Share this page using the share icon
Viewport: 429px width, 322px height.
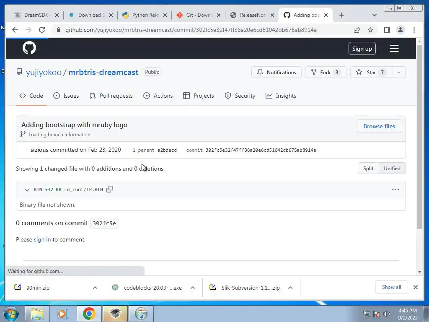[357, 30]
